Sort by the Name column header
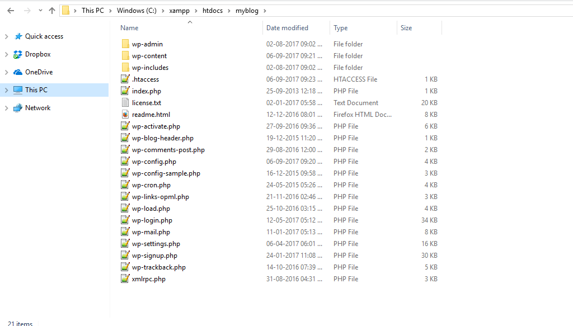 coord(129,28)
